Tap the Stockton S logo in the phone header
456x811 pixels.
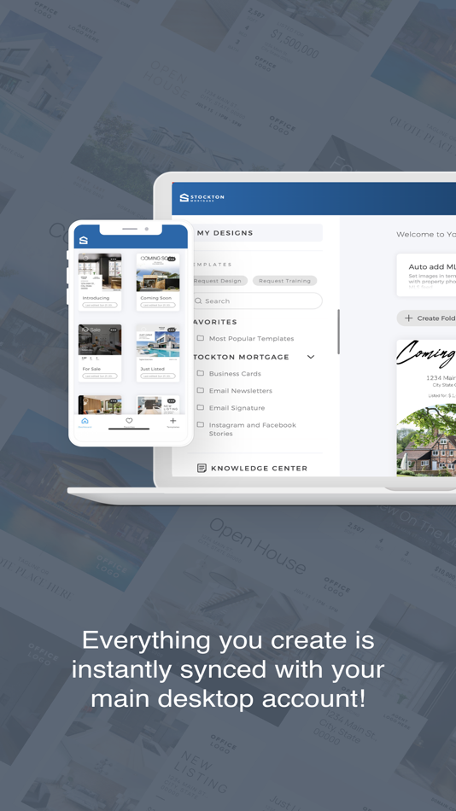coord(84,241)
